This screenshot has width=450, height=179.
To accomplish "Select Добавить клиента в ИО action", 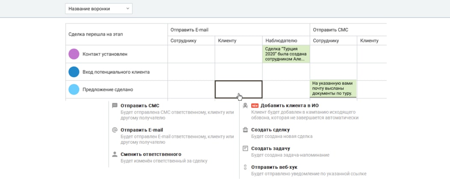I will click(289, 105).
